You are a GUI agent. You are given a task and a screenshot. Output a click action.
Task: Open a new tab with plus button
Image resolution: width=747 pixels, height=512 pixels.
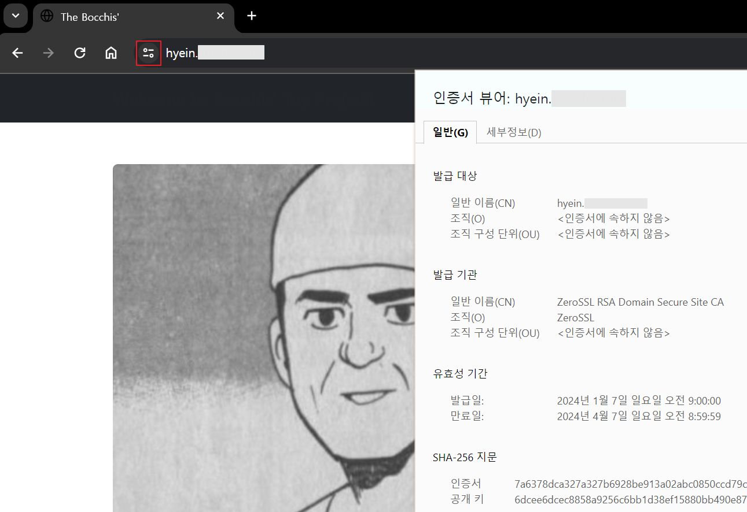(x=252, y=16)
